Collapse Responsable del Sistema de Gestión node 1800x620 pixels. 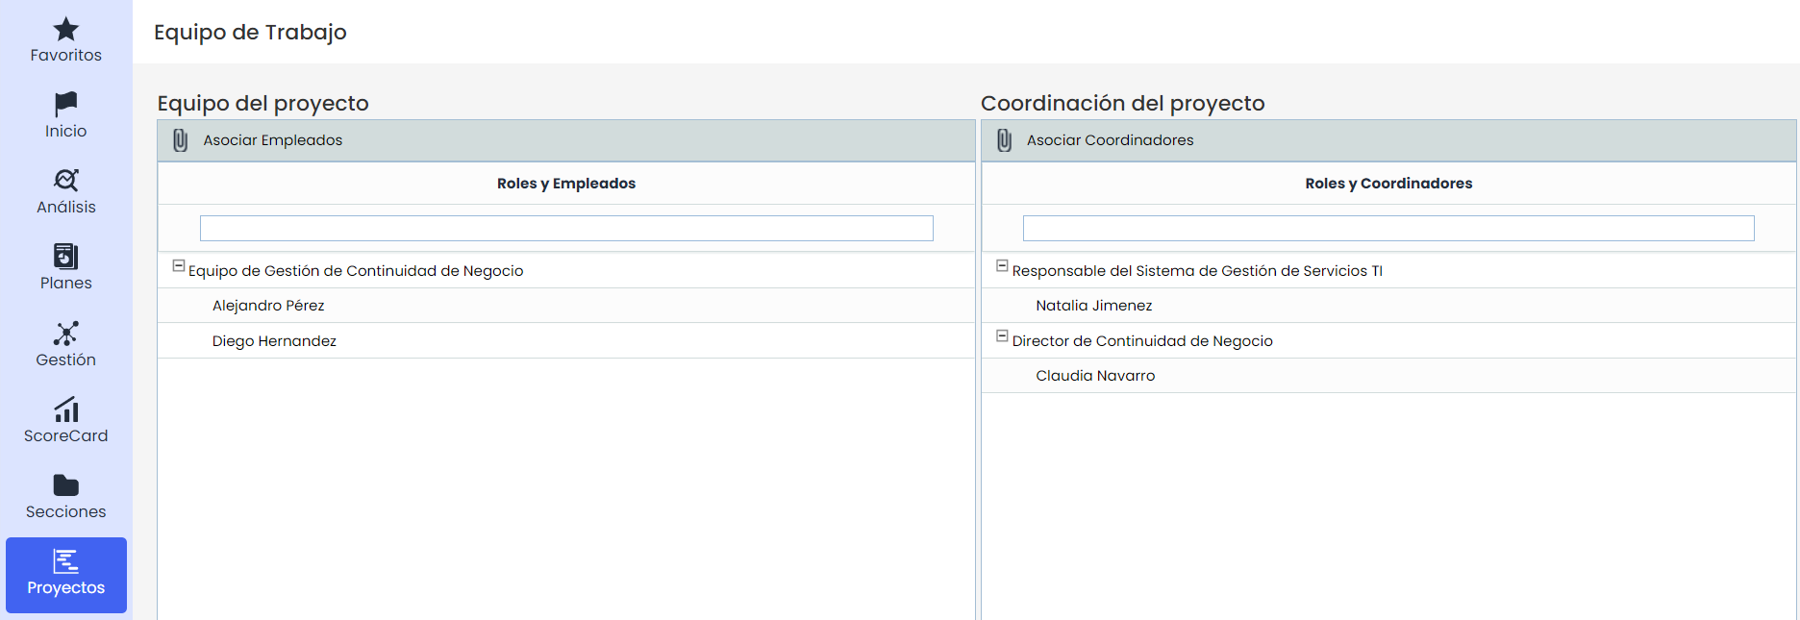pyautogui.click(x=1002, y=266)
